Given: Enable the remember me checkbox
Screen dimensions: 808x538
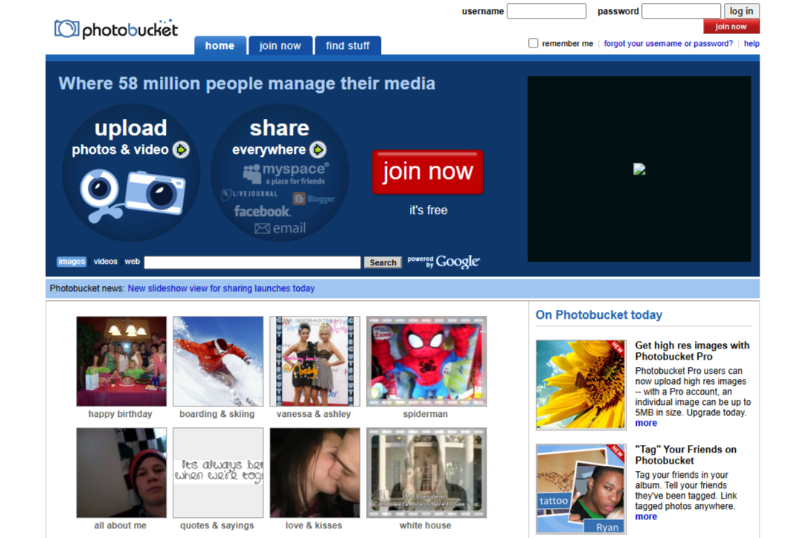Looking at the screenshot, I should 533,43.
